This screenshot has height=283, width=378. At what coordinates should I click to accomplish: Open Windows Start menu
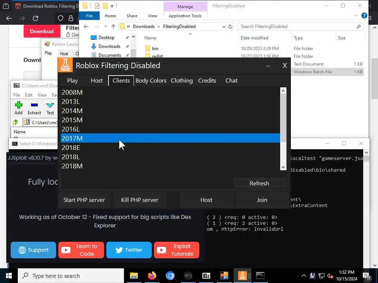(x=9, y=276)
